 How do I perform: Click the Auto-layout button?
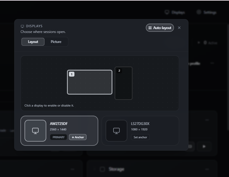[x=160, y=28]
